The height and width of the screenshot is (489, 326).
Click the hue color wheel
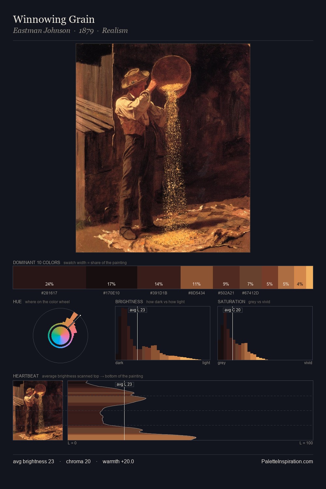[x=60, y=335]
